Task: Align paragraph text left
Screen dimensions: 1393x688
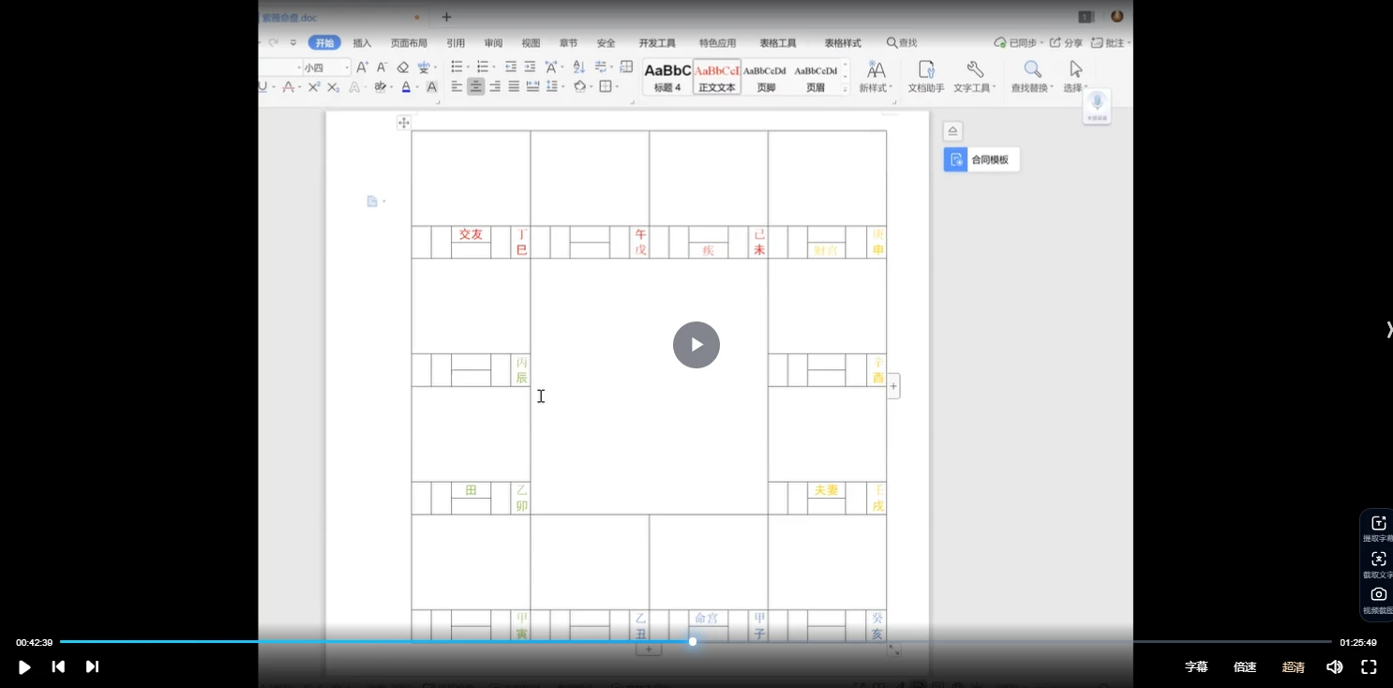Action: (457, 86)
